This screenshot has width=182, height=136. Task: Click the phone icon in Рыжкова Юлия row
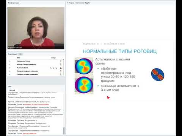click(x=51, y=68)
